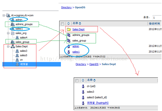Select the sales5 user icon in tree

(x=17, y=55)
